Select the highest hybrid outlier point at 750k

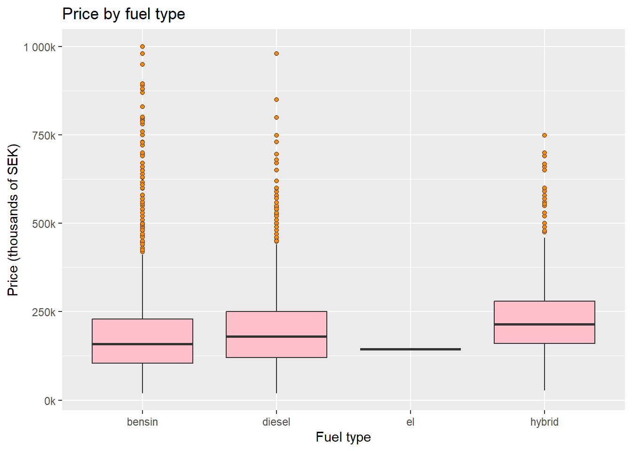coord(545,135)
